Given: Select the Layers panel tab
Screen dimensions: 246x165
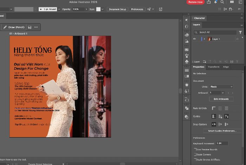Looking at the screenshot, I should [196, 25].
